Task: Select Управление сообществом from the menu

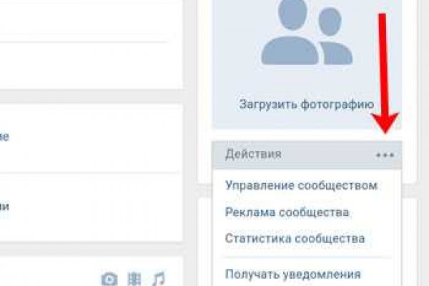Action: pos(301,186)
